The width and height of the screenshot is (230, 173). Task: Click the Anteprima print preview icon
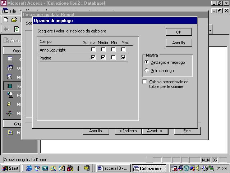tap(6, 40)
